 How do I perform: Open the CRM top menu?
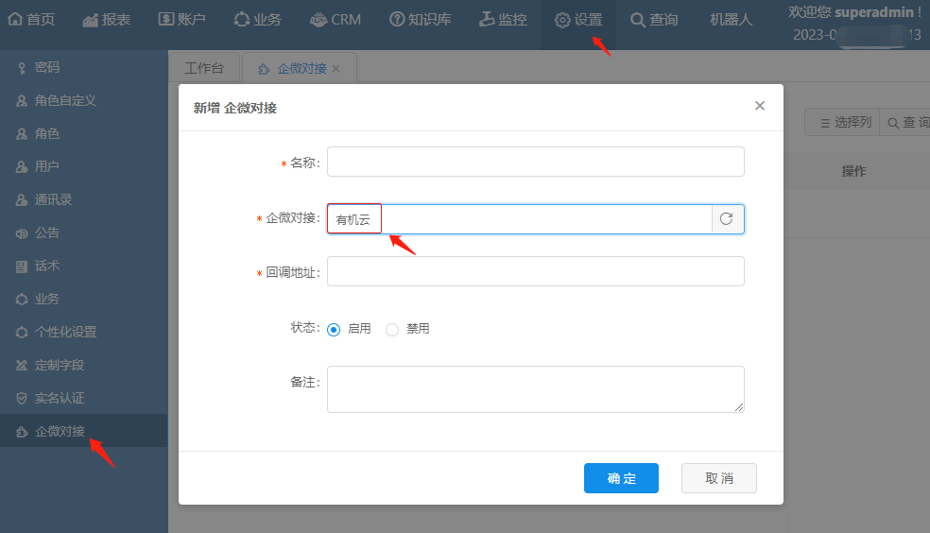(x=336, y=20)
